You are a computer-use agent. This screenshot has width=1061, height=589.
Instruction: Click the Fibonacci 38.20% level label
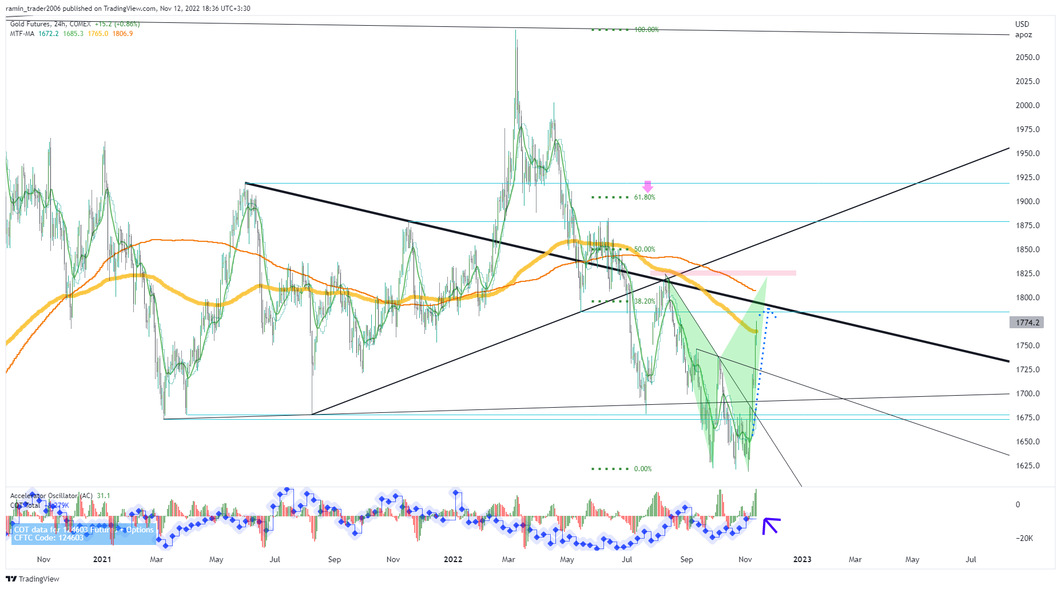645,301
